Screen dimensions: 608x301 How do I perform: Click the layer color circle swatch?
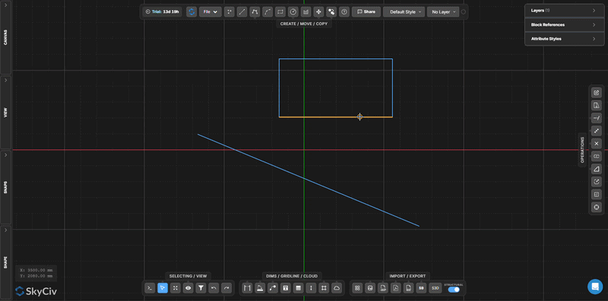463,12
